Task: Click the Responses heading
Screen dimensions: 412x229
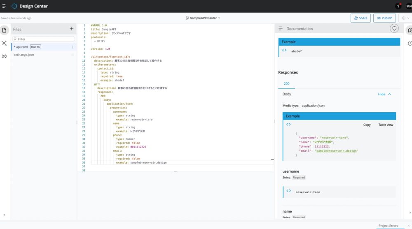Action: pyautogui.click(x=288, y=72)
